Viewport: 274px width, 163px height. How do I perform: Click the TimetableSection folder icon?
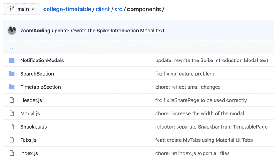pyautogui.click(x=12, y=87)
